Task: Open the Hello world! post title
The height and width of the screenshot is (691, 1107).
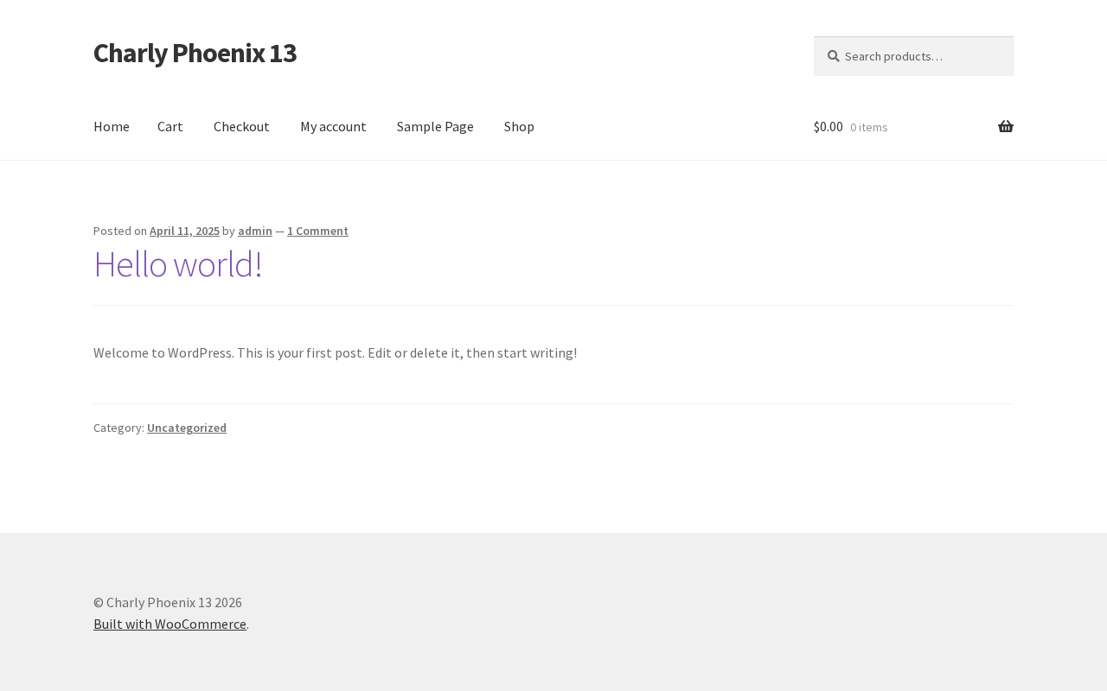Action: (x=177, y=263)
